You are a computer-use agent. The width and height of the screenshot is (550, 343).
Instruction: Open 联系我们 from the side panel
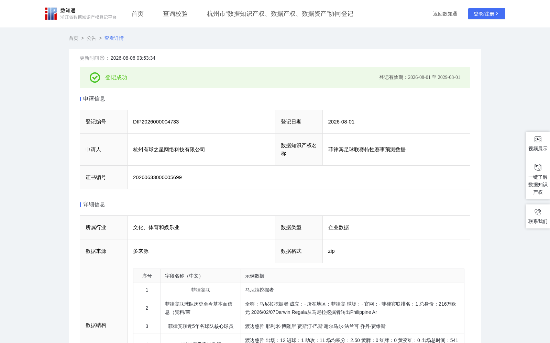click(538, 216)
